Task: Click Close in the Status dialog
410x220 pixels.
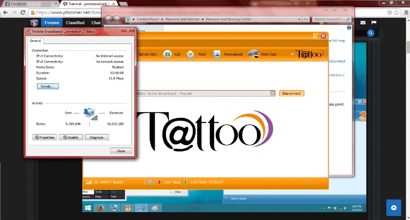Action: coord(121,151)
